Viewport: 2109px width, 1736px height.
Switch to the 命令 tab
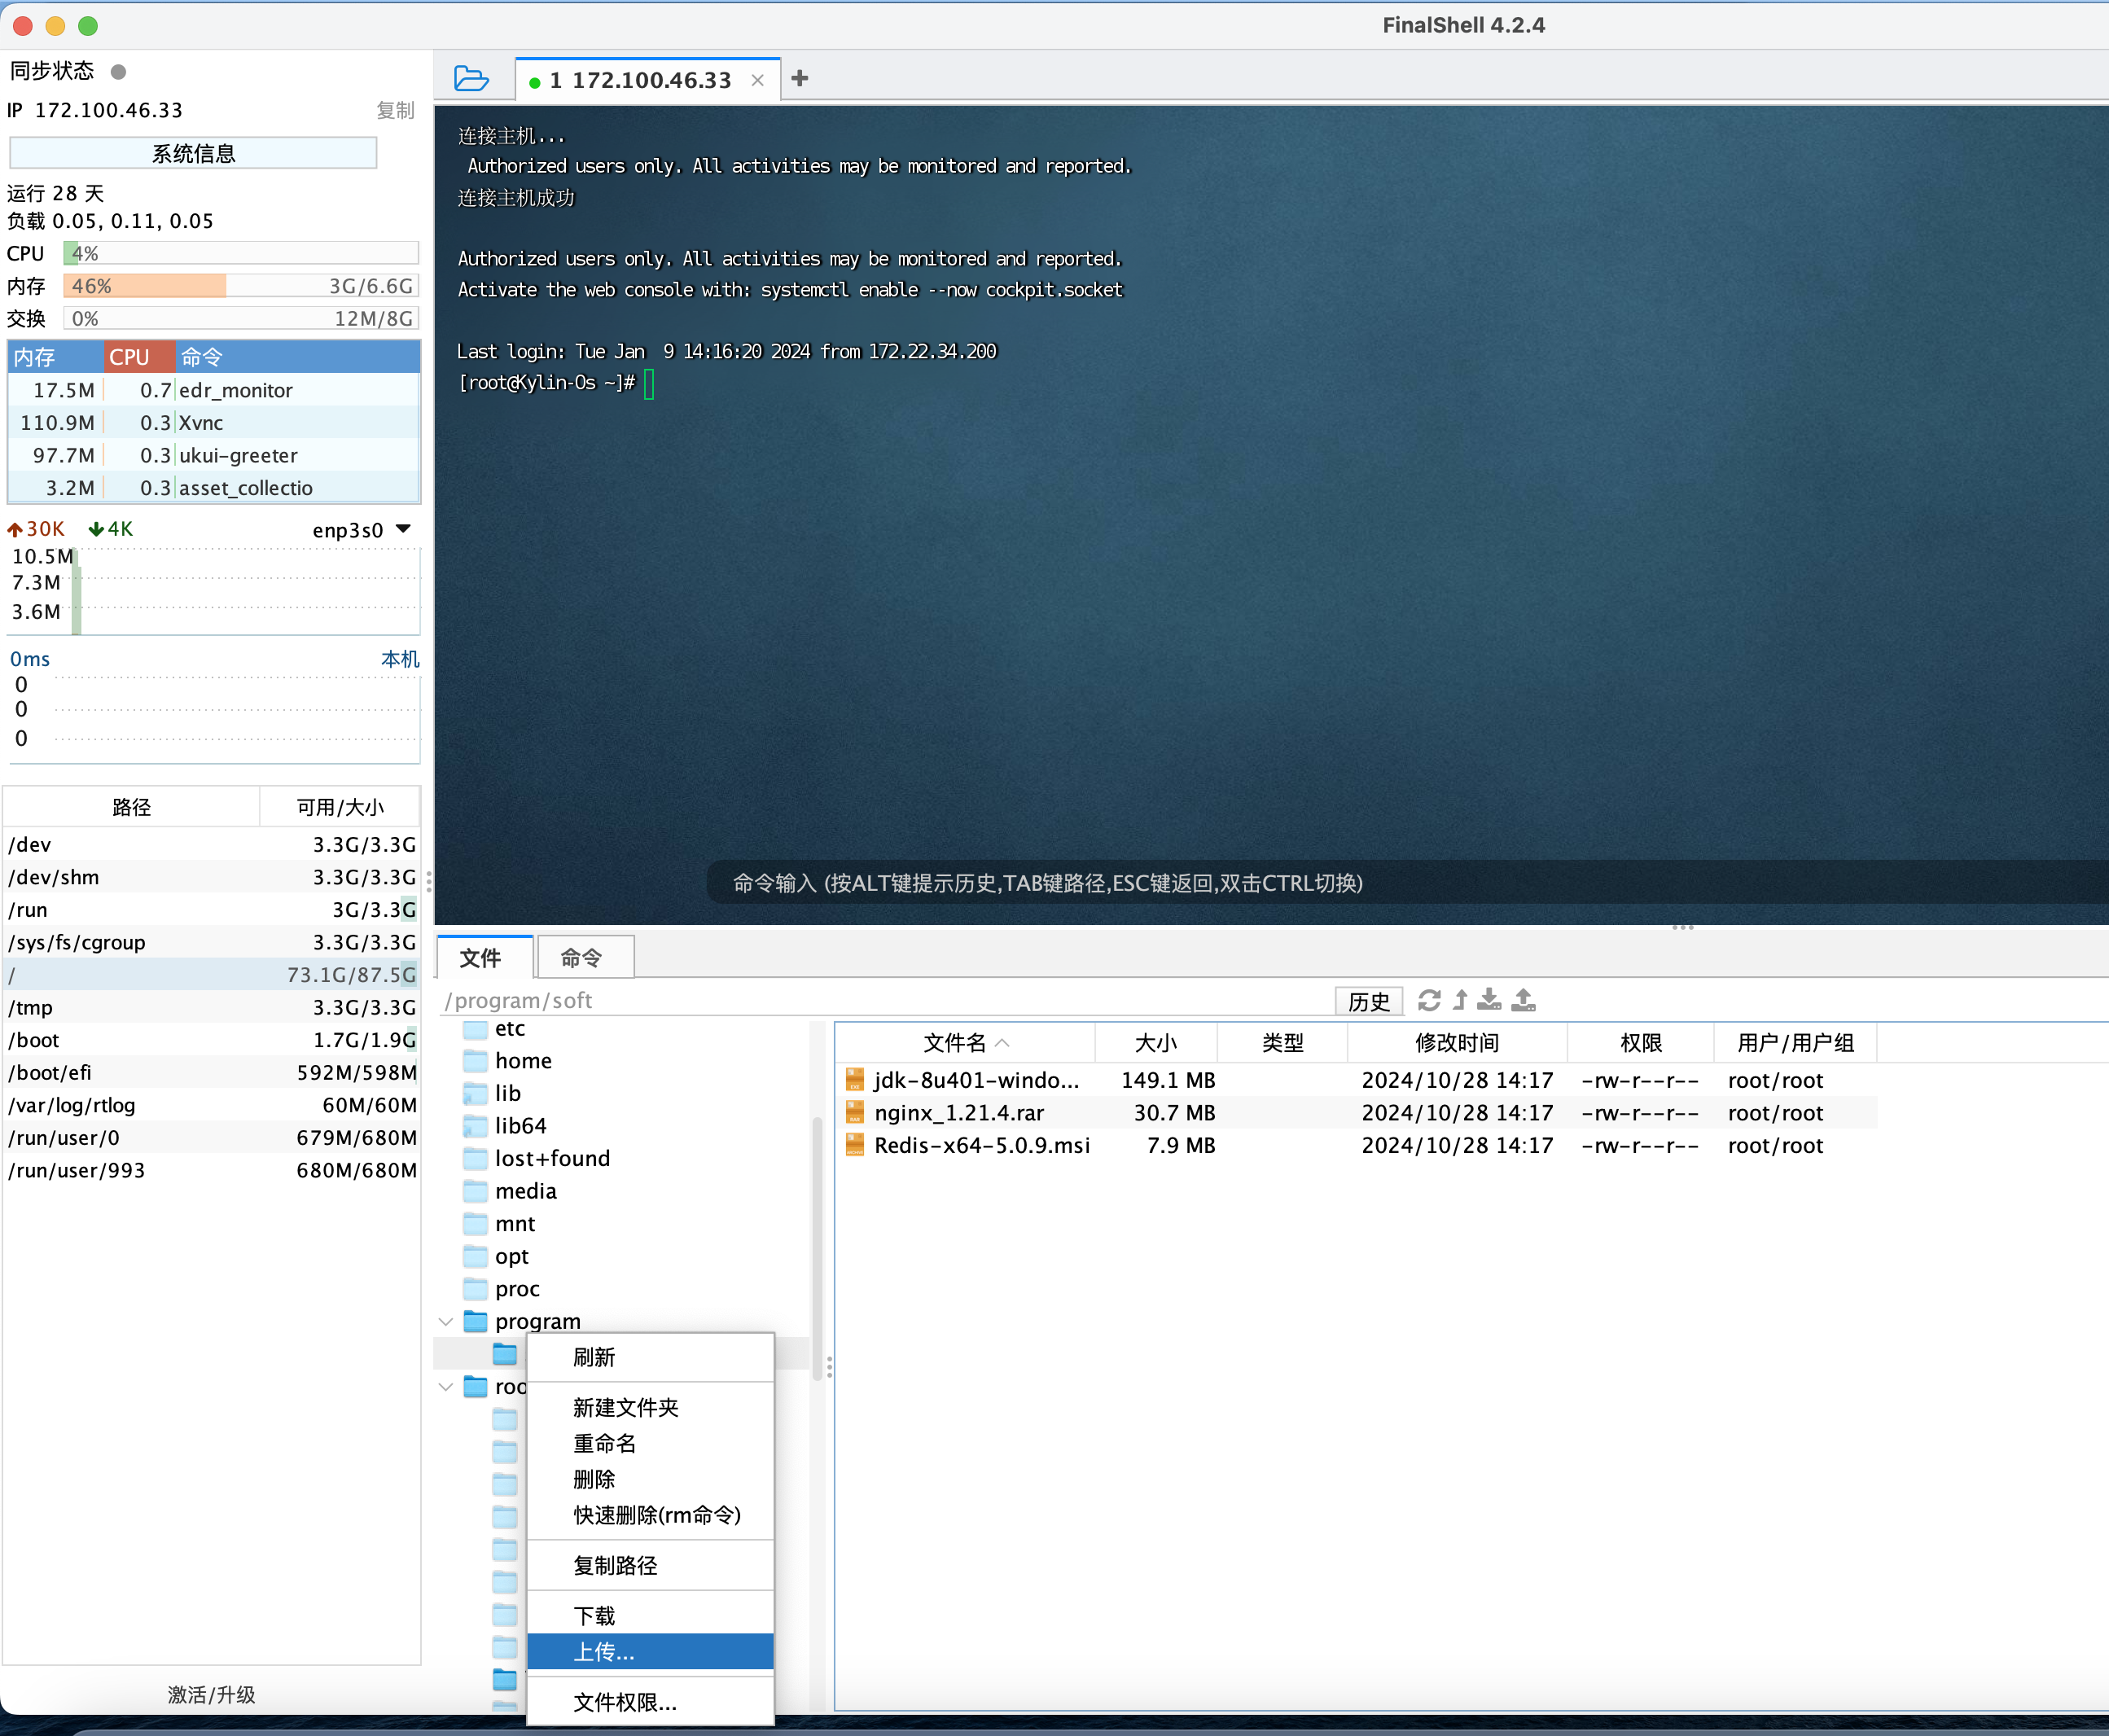click(x=582, y=958)
